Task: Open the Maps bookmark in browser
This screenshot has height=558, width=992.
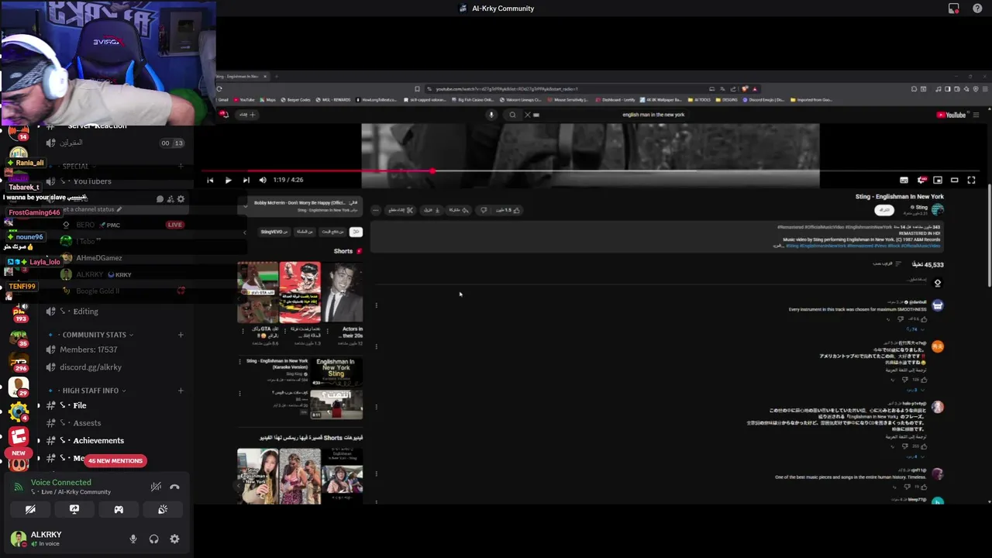Action: 268,100
